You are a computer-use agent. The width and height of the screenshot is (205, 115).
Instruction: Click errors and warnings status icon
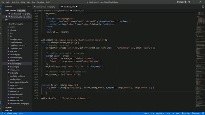(x=3, y=113)
